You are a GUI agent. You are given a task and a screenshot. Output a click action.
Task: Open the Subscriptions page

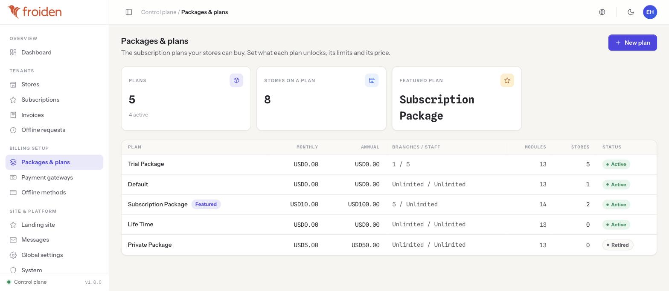click(x=54, y=100)
